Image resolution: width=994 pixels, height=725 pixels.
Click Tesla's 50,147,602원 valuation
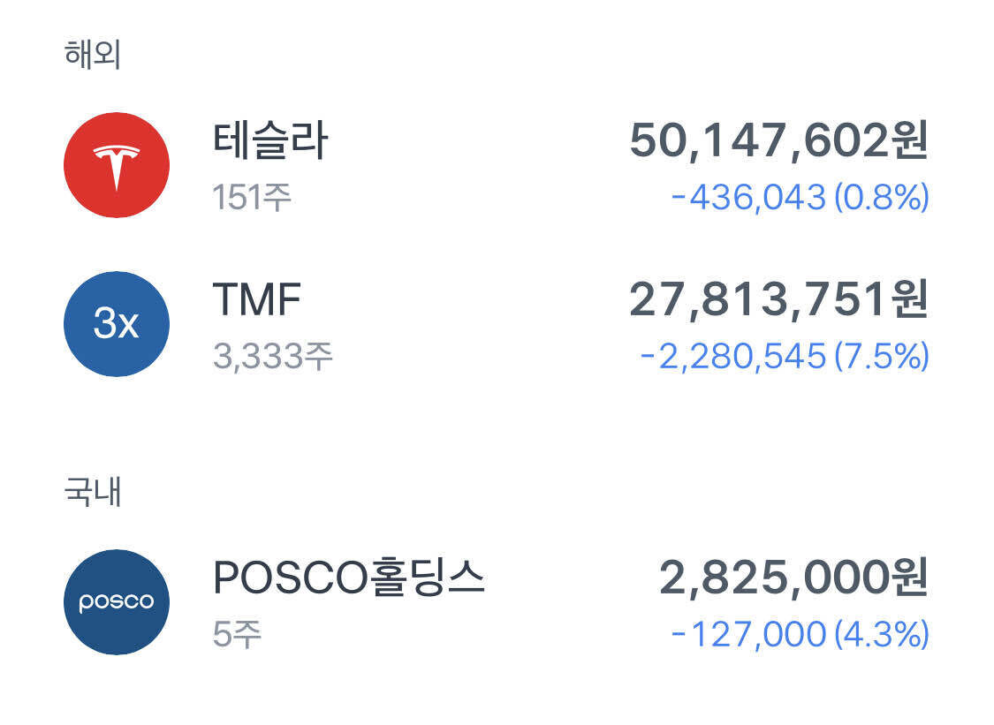point(778,141)
